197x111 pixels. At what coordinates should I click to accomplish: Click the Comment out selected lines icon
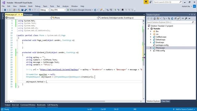(115, 10)
